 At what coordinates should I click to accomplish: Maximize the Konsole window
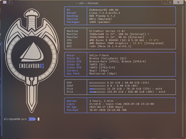(170, 3)
